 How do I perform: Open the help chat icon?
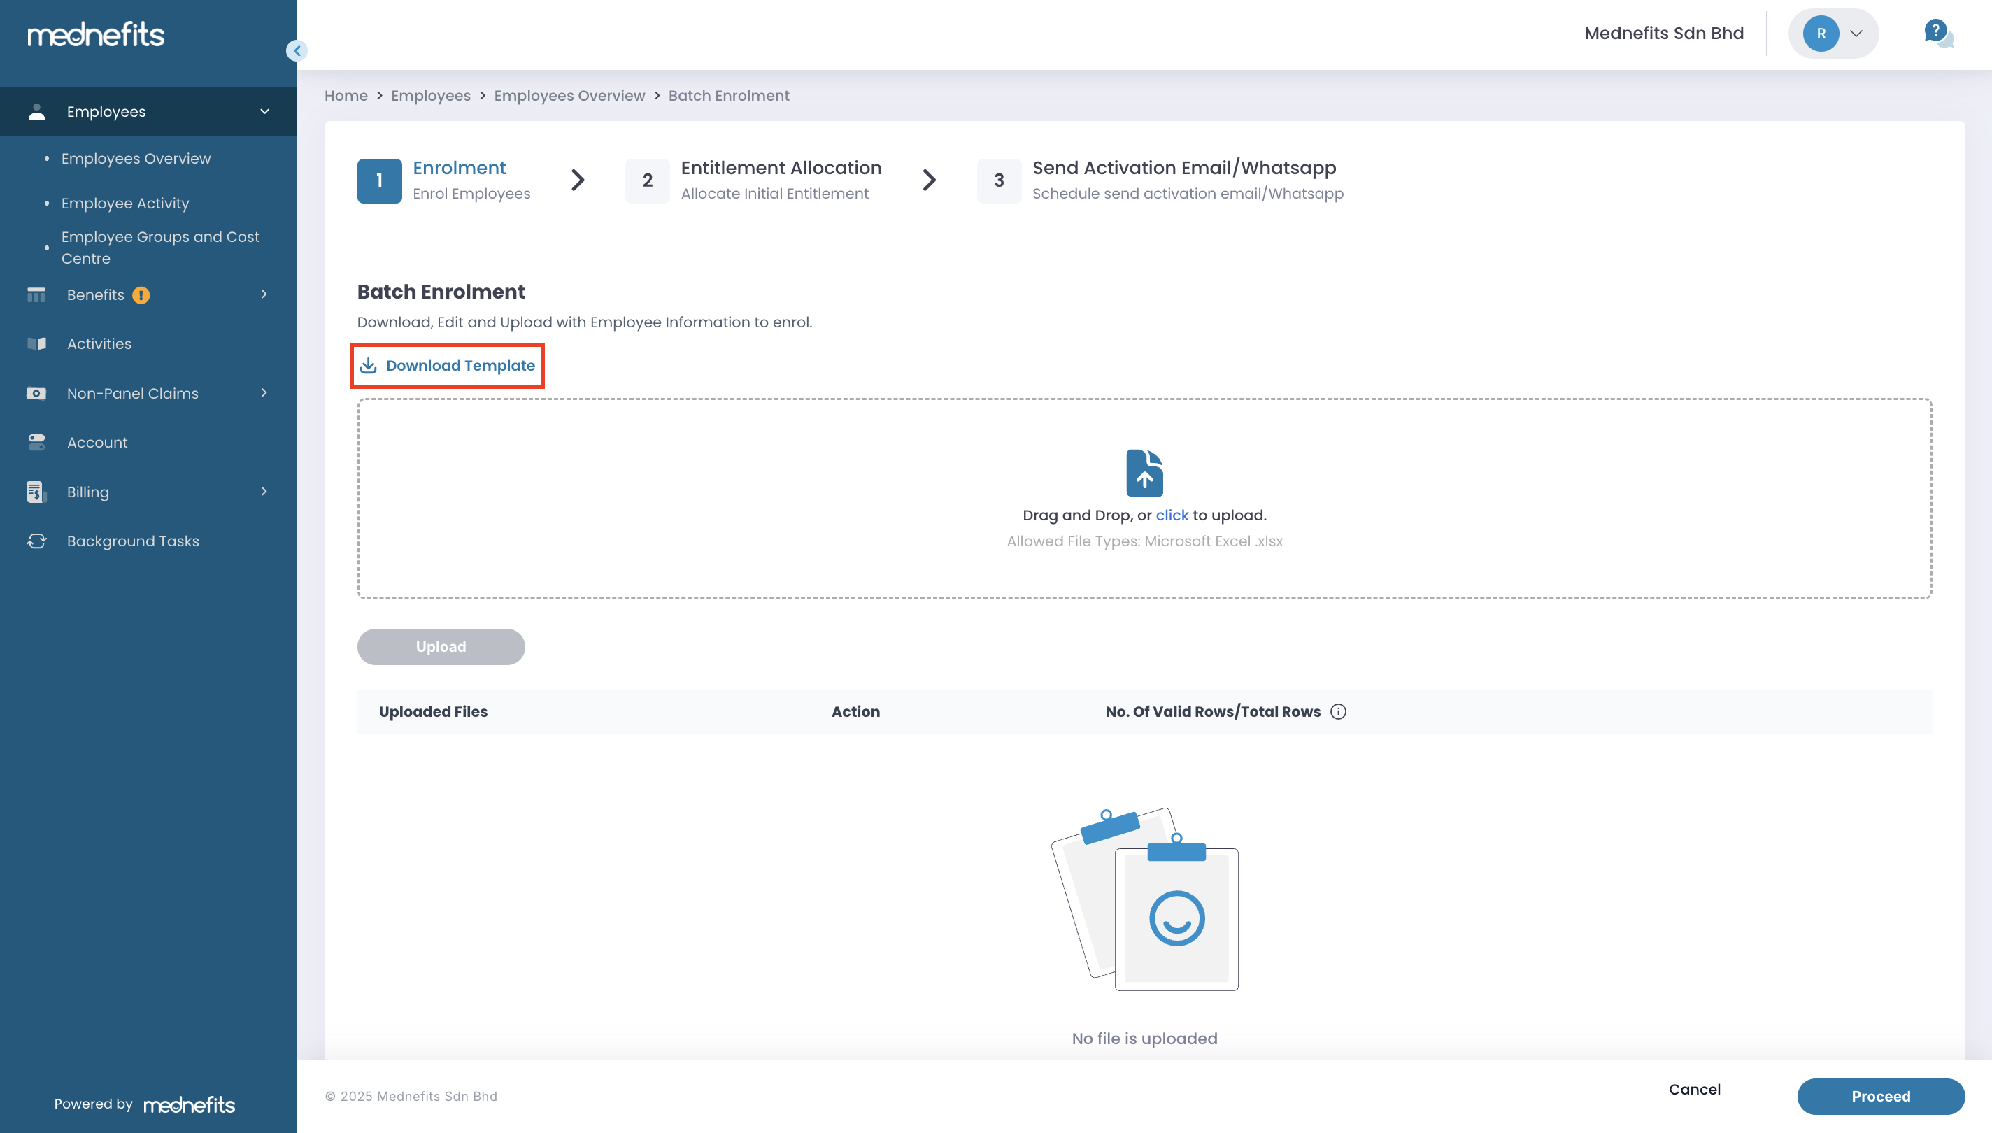(x=1937, y=34)
